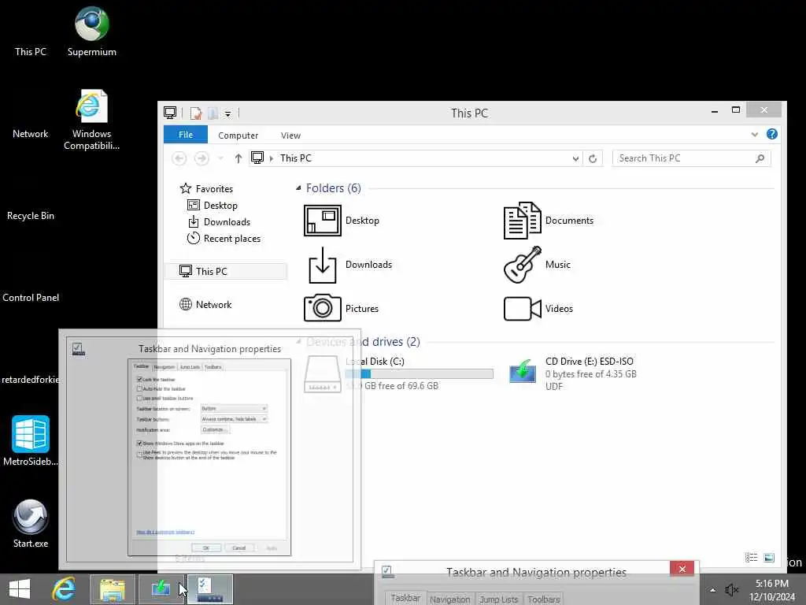Click the Properties quick access icon

(195, 113)
